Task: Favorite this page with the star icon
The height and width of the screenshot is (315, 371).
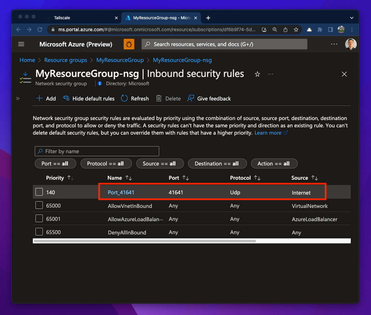Action: pyautogui.click(x=257, y=74)
